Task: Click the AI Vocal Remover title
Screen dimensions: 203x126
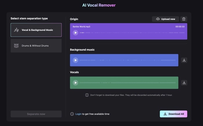Action: [99, 5]
